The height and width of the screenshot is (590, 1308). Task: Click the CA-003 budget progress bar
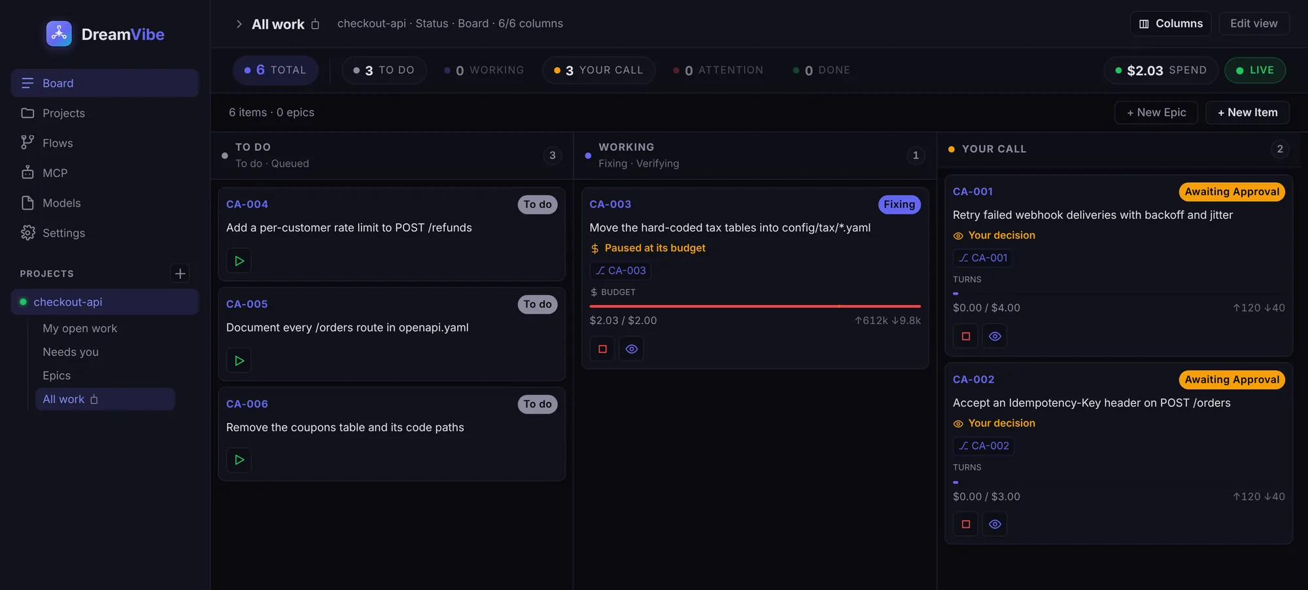[755, 306]
